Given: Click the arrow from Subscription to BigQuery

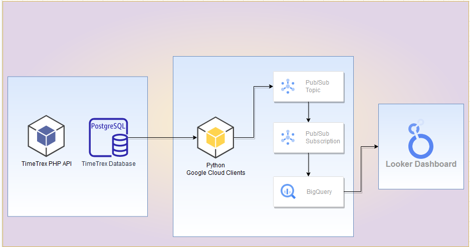Looking at the screenshot, I should tap(308, 164).
